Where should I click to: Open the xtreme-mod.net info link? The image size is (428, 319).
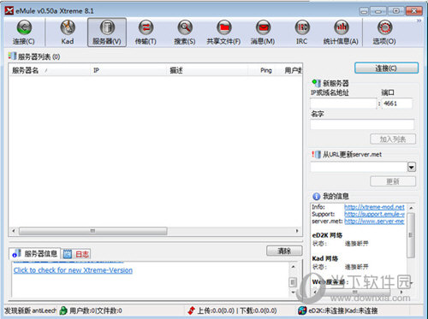point(374,207)
